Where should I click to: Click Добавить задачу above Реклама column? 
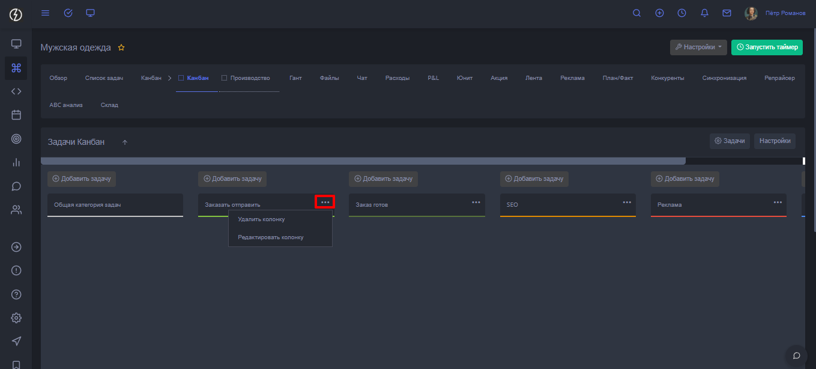685,178
